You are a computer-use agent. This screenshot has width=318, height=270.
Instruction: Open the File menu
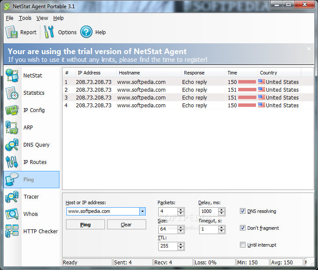pyautogui.click(x=10, y=18)
